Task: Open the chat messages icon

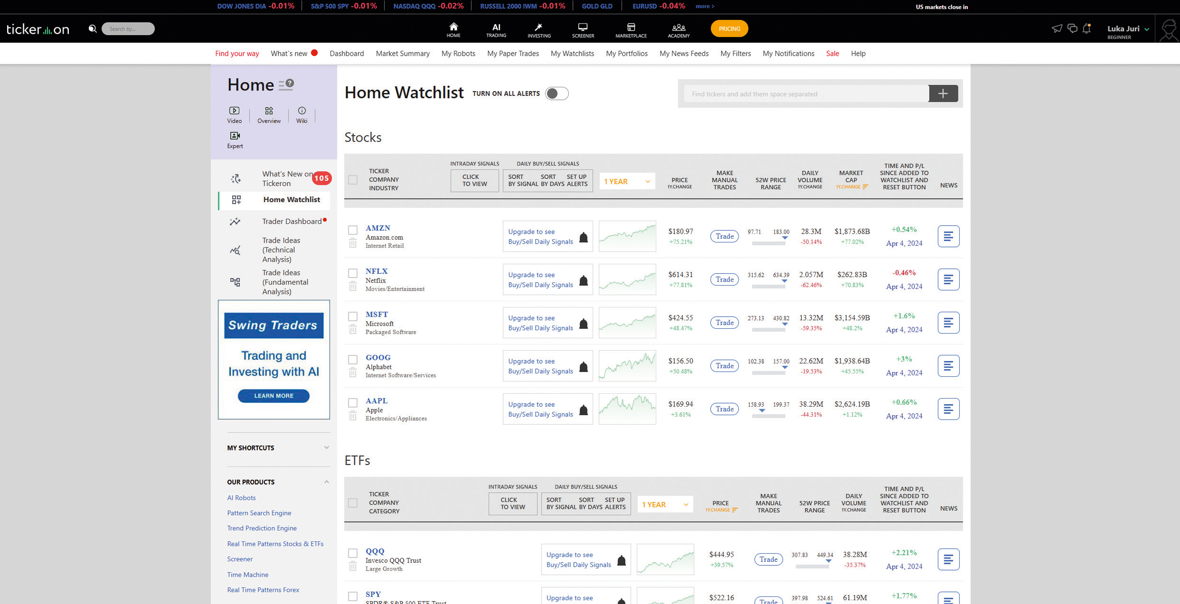Action: point(1072,29)
